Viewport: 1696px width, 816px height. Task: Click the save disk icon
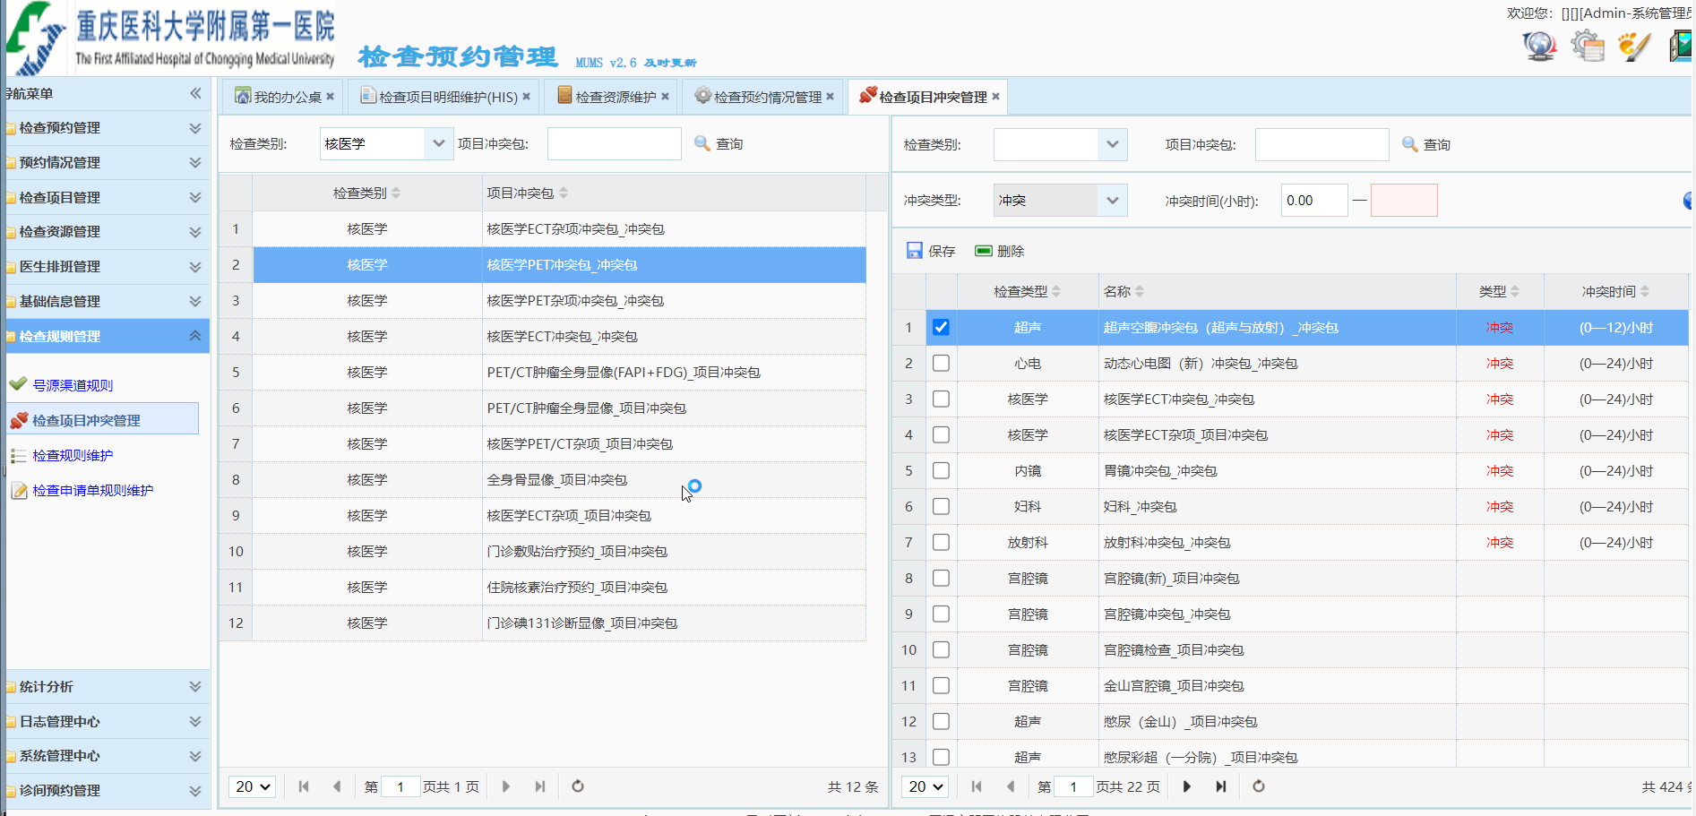914,251
